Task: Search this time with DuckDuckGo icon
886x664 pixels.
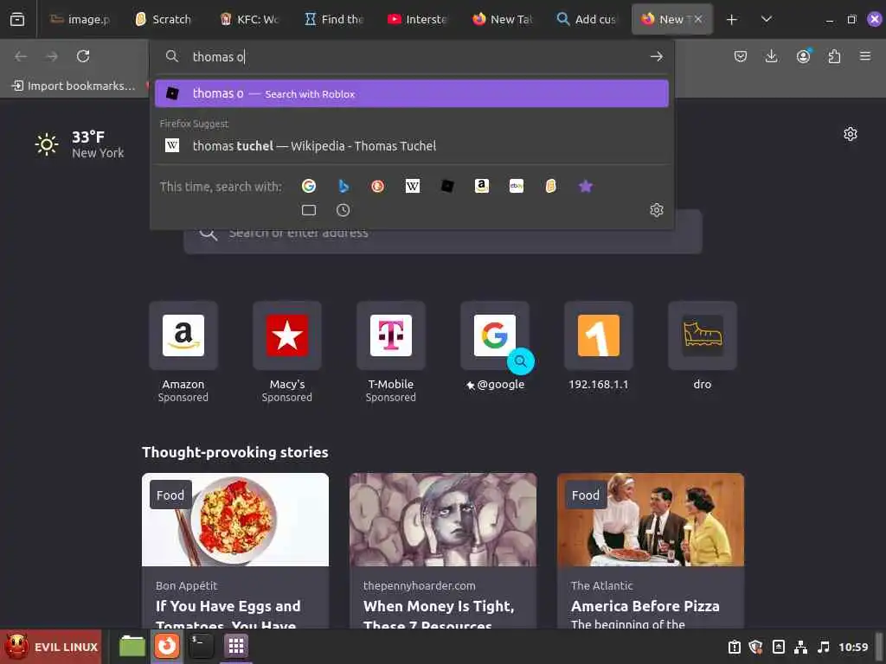Action: tap(377, 186)
